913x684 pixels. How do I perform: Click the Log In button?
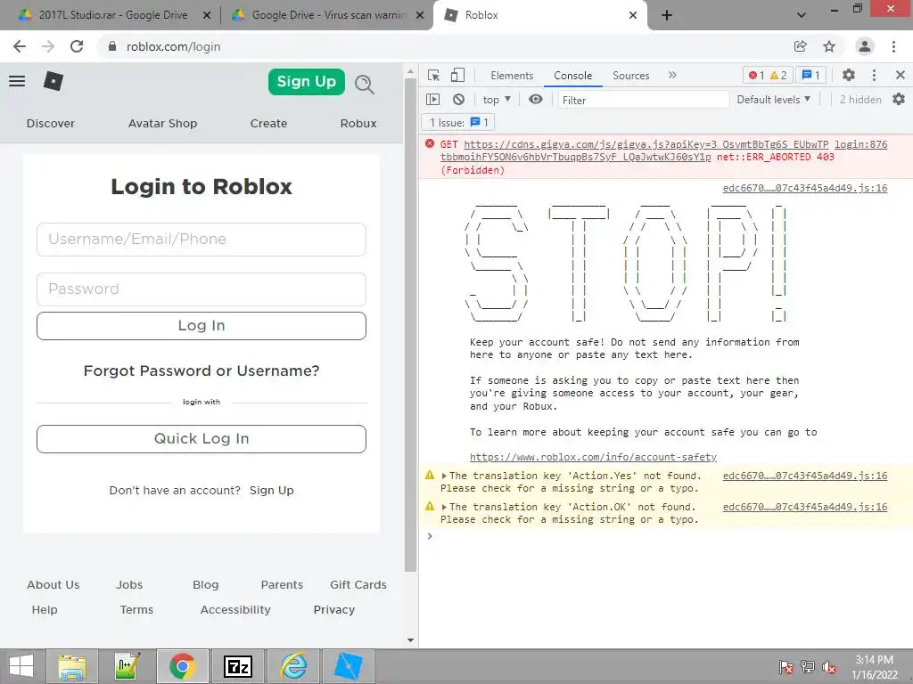pyautogui.click(x=202, y=326)
